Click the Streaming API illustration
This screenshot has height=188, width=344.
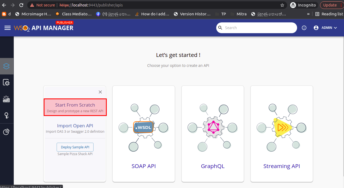pyautogui.click(x=282, y=127)
